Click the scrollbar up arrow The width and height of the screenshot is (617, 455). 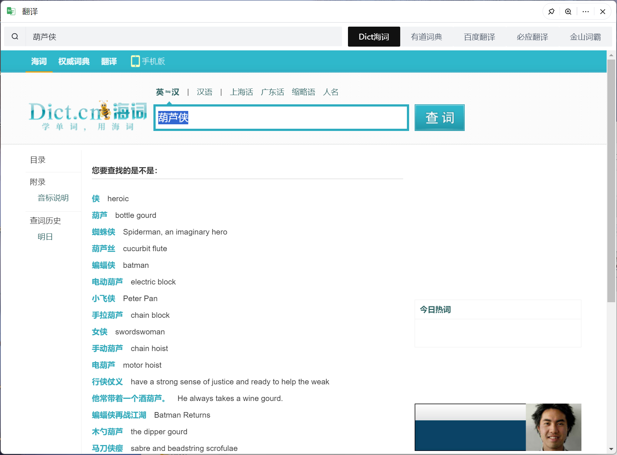(x=611, y=55)
